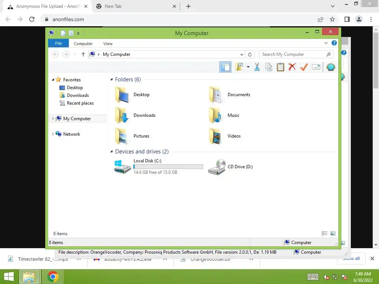Close the downloads bar with X
The width and height of the screenshot is (379, 284).
coord(372,258)
